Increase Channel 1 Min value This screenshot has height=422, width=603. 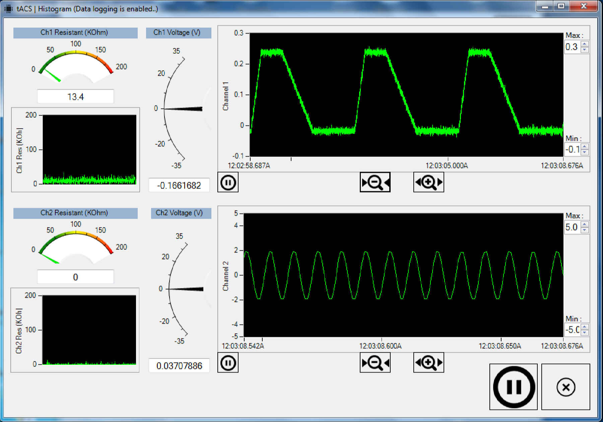[585, 147]
